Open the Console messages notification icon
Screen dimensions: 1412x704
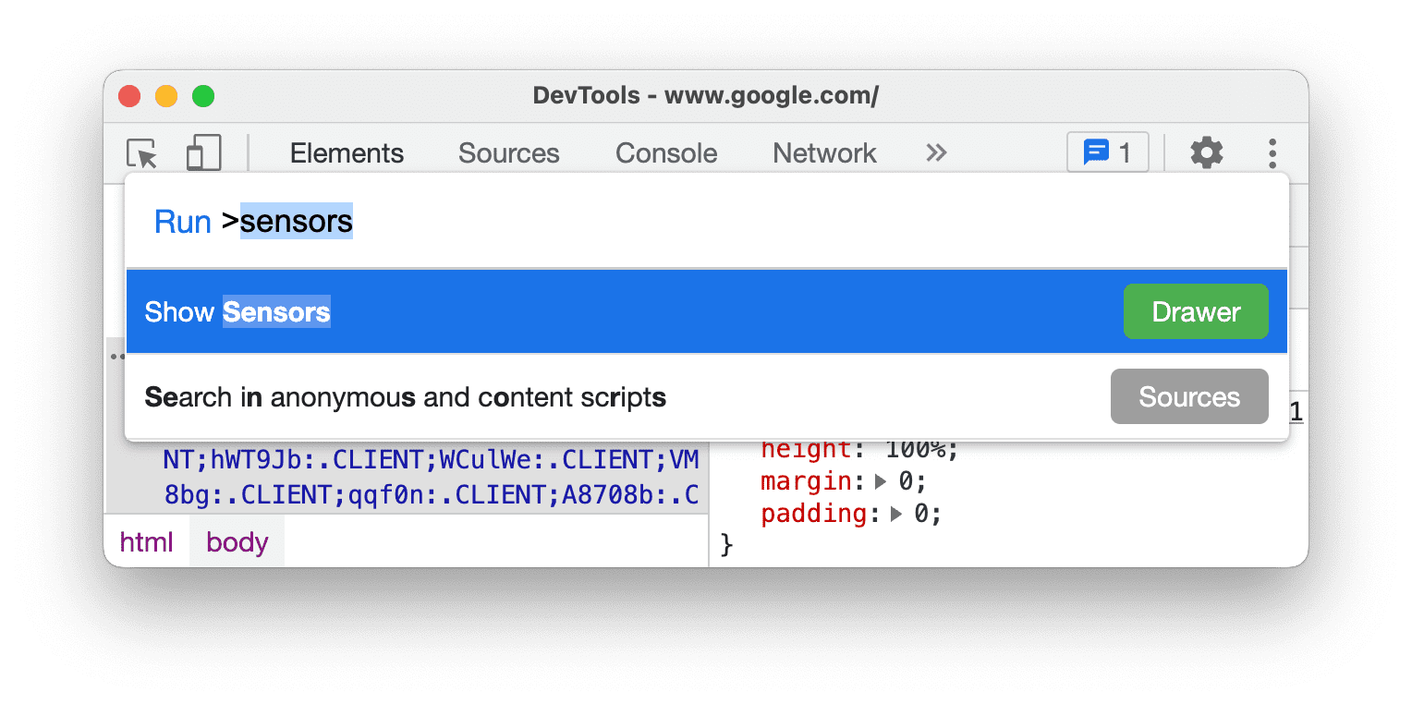click(1097, 152)
